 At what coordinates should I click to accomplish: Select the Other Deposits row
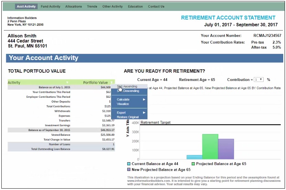tap(61, 102)
